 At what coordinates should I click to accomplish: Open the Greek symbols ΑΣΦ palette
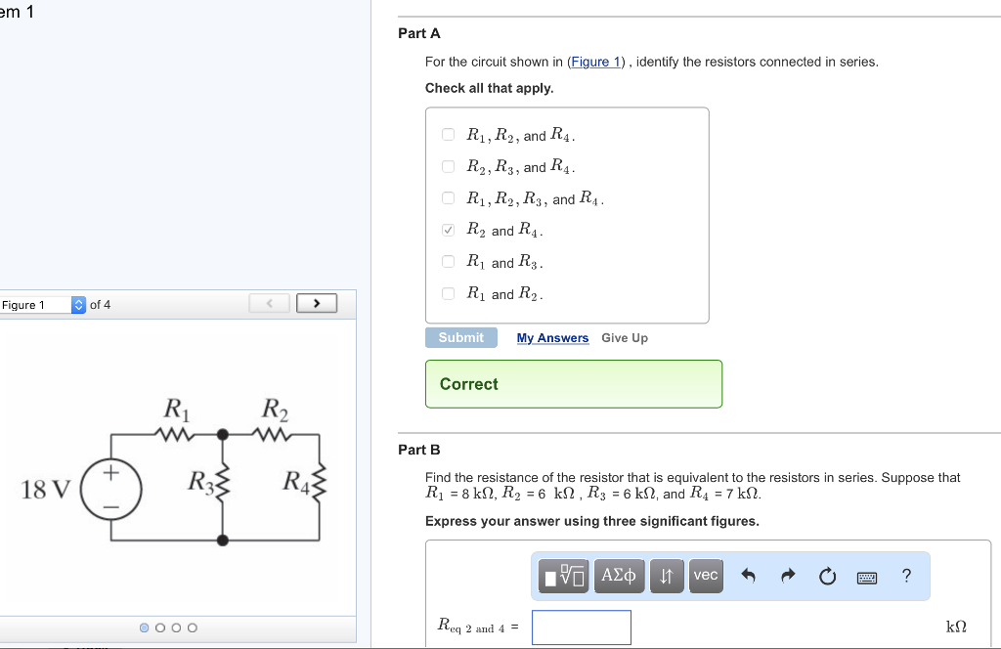click(x=619, y=576)
